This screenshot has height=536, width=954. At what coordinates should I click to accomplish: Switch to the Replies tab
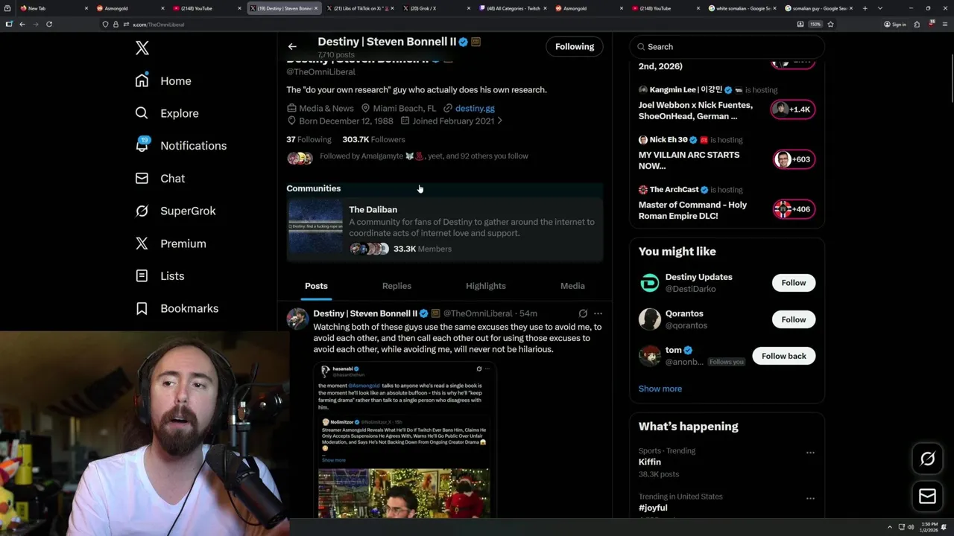(397, 286)
